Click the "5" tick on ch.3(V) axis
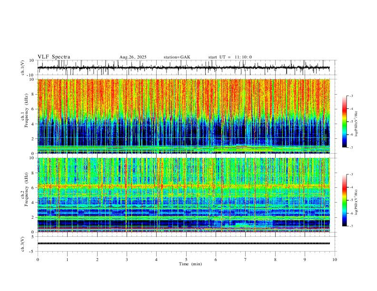 pos(33,237)
